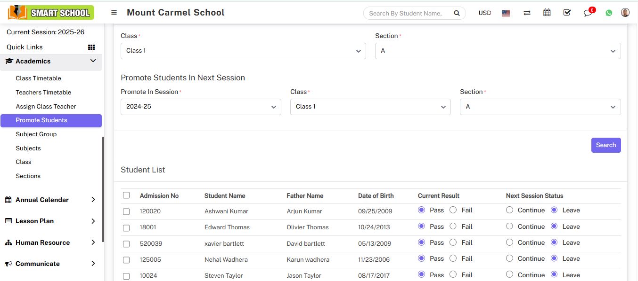Open the top Section dropdown
638x281 pixels.
click(498, 51)
